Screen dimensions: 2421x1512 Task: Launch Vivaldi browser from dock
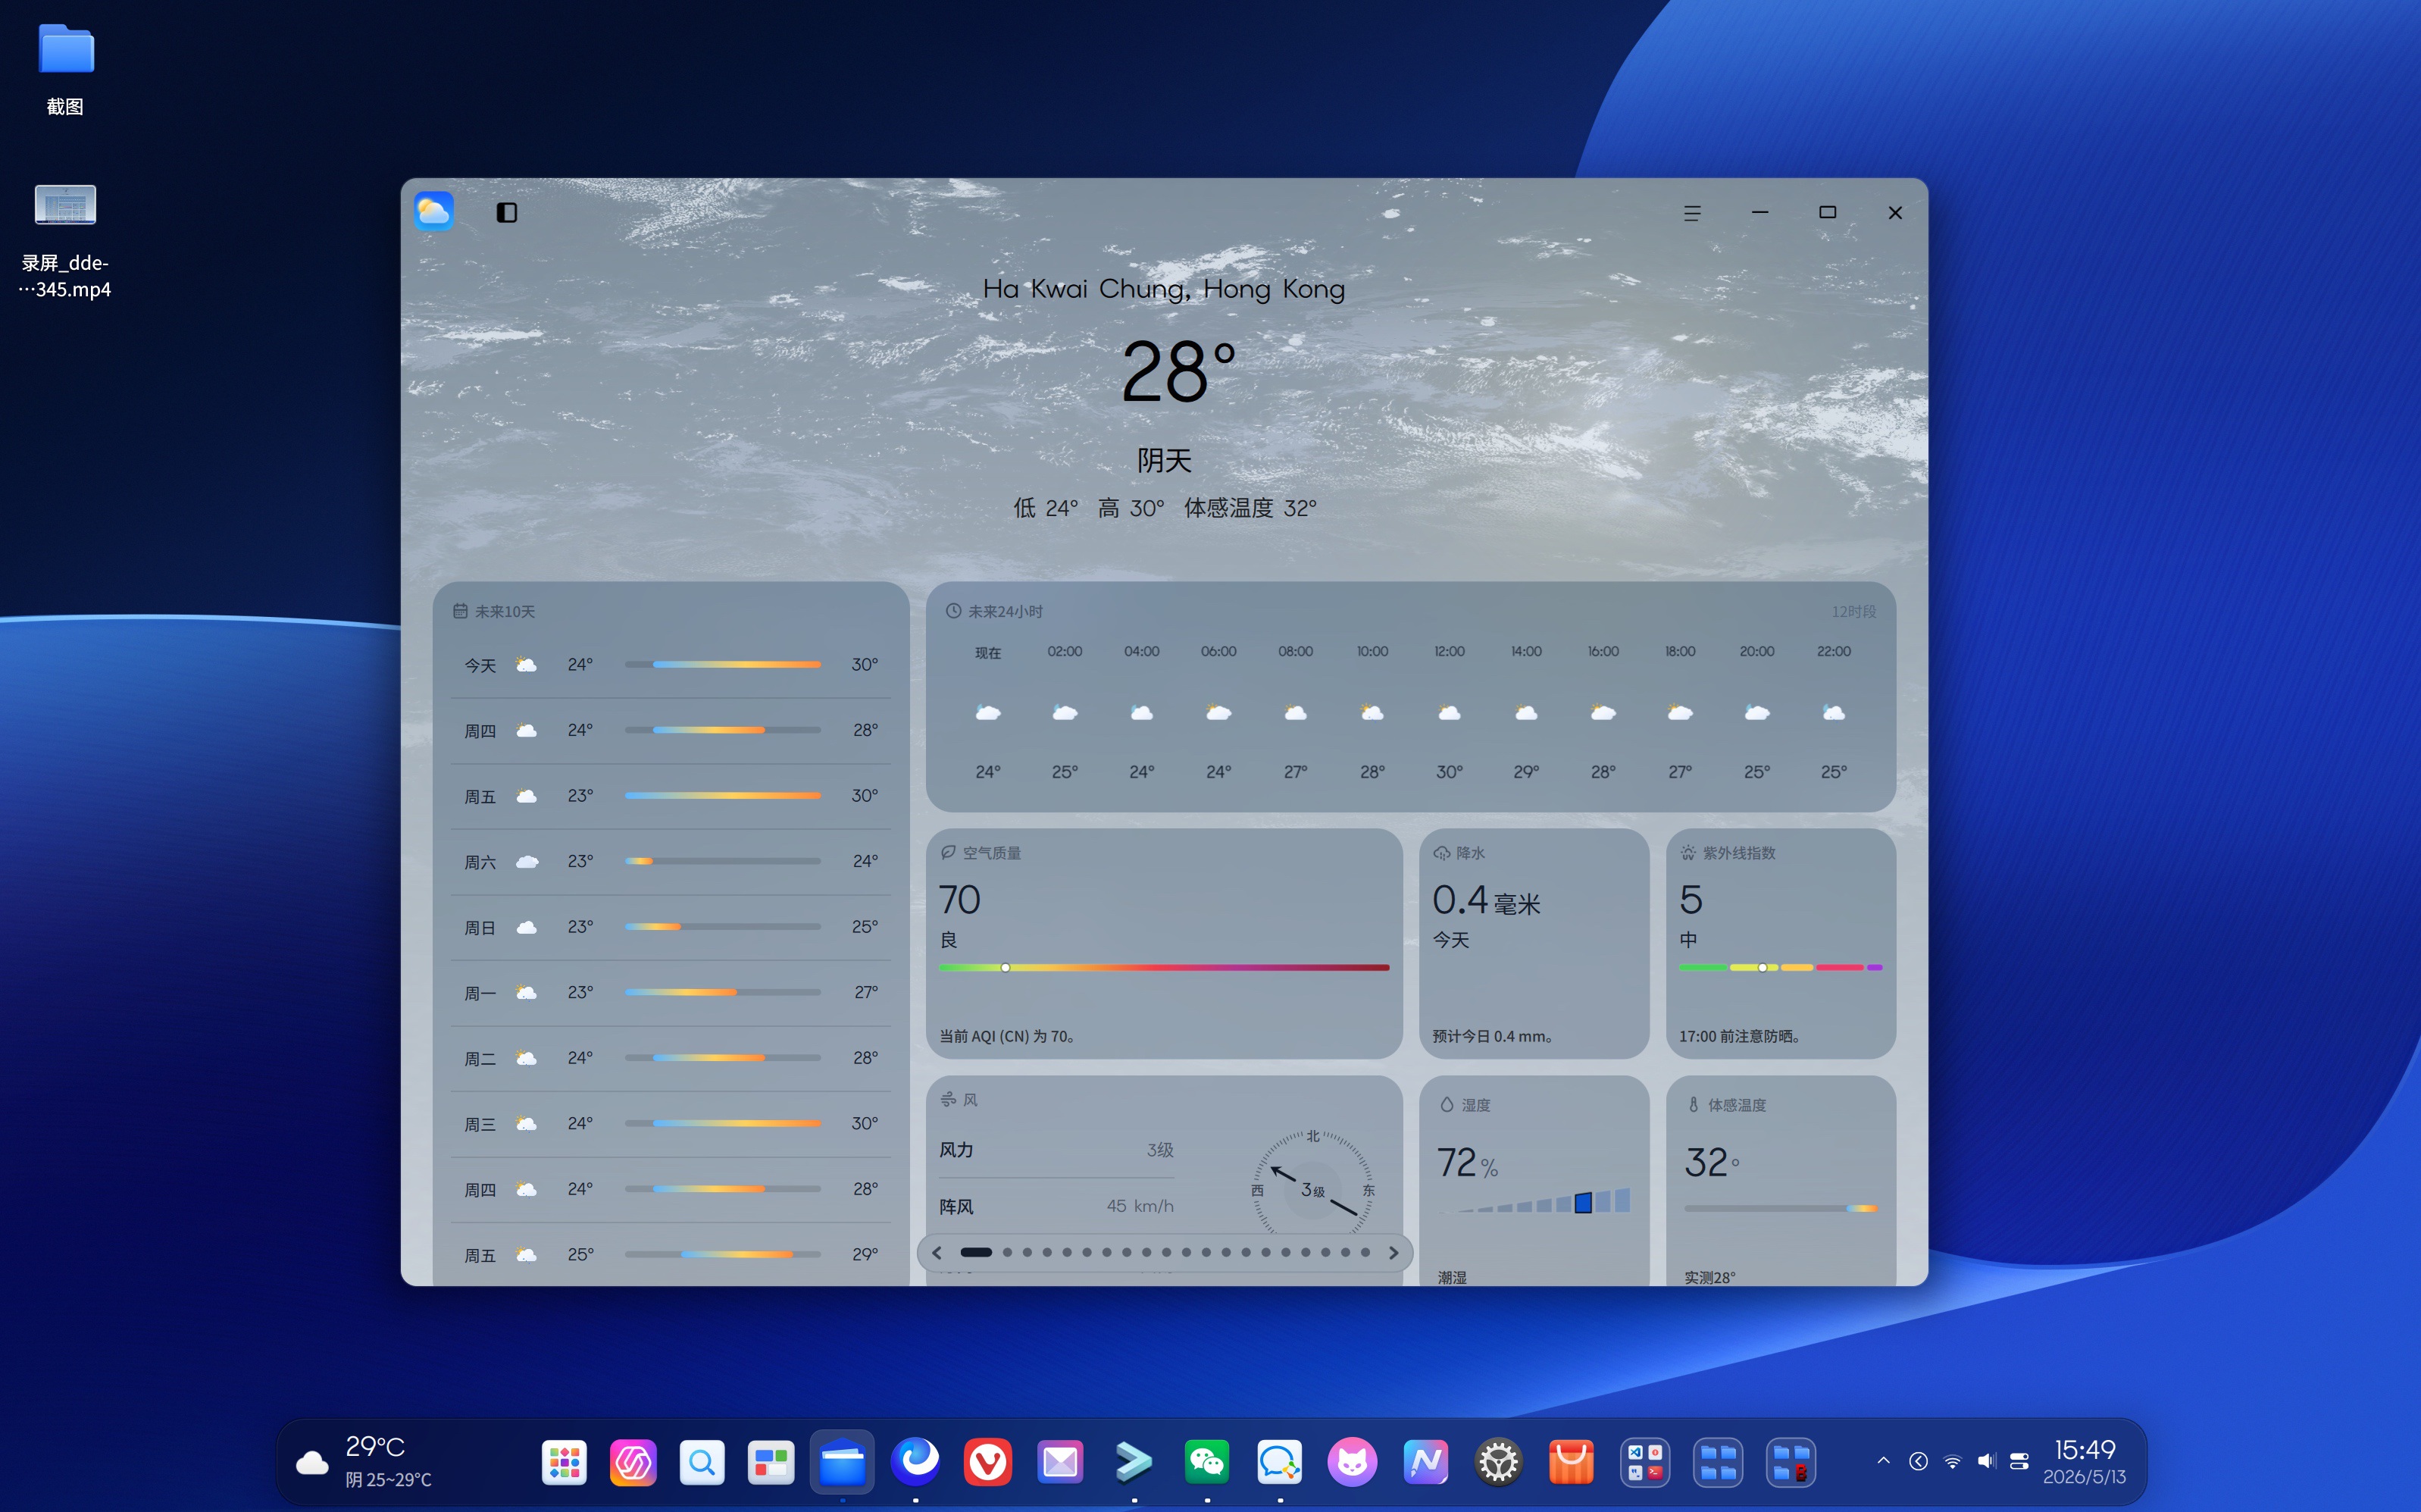987,1462
